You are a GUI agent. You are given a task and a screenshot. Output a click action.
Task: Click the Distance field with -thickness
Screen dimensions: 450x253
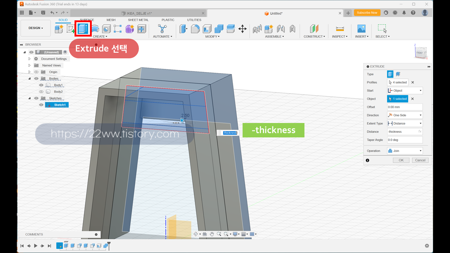click(x=405, y=132)
